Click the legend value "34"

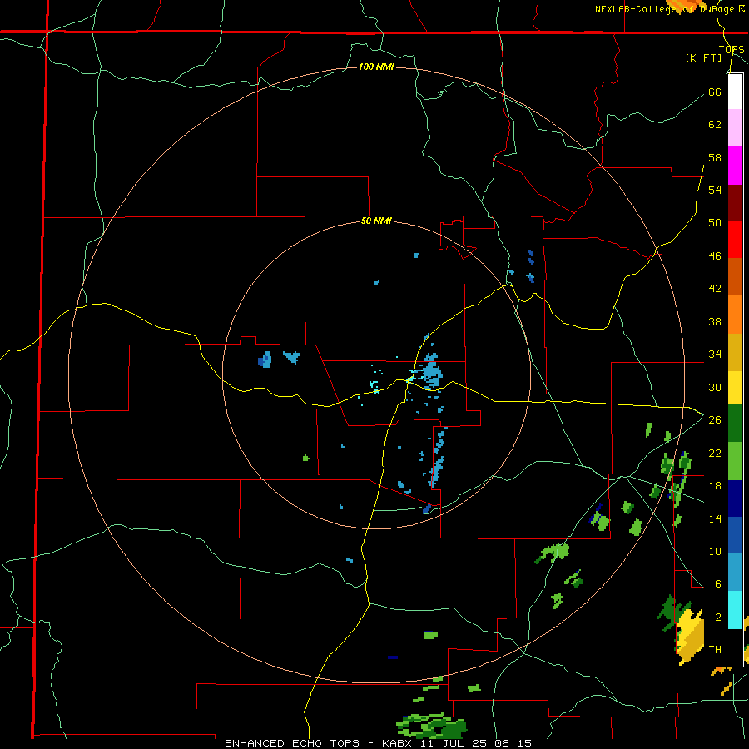tap(715, 354)
